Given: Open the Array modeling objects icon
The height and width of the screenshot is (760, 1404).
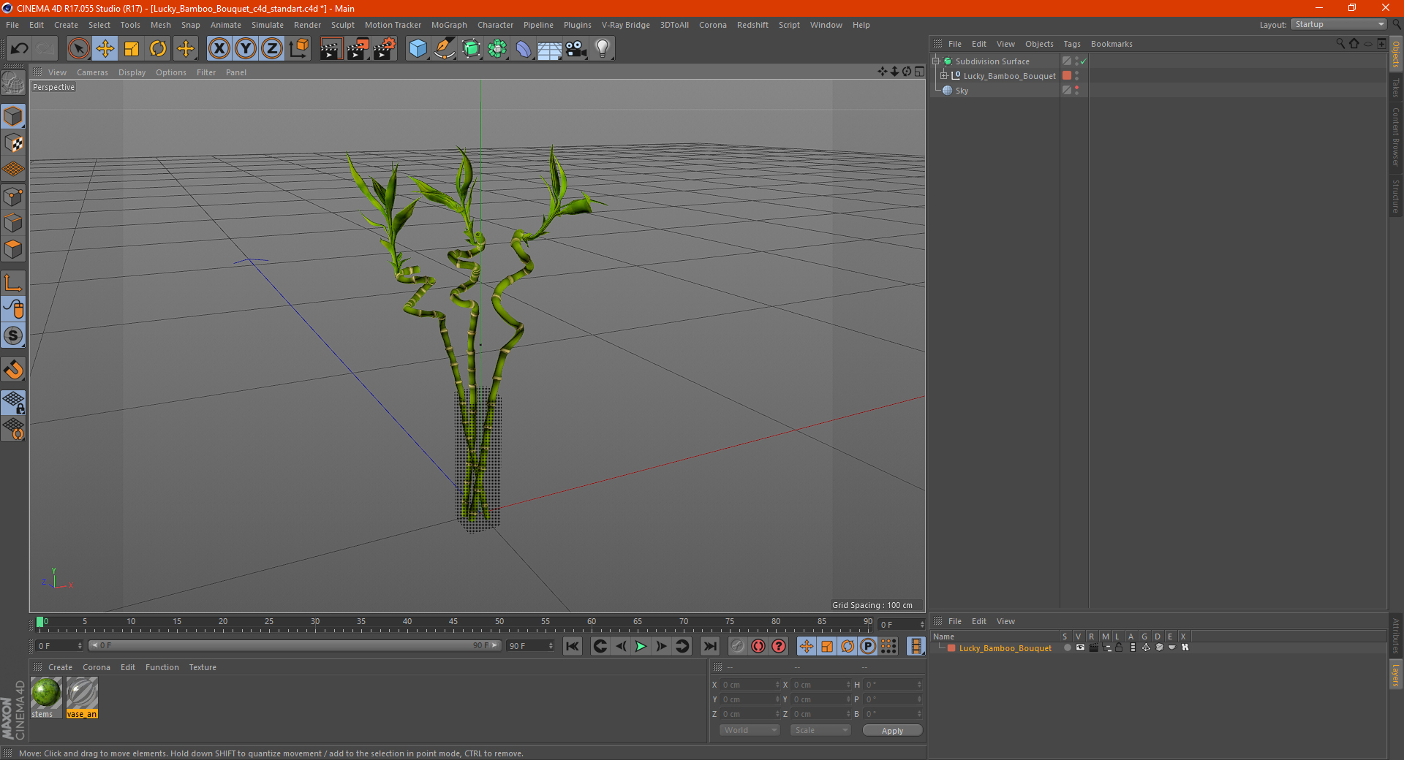Looking at the screenshot, I should point(497,49).
